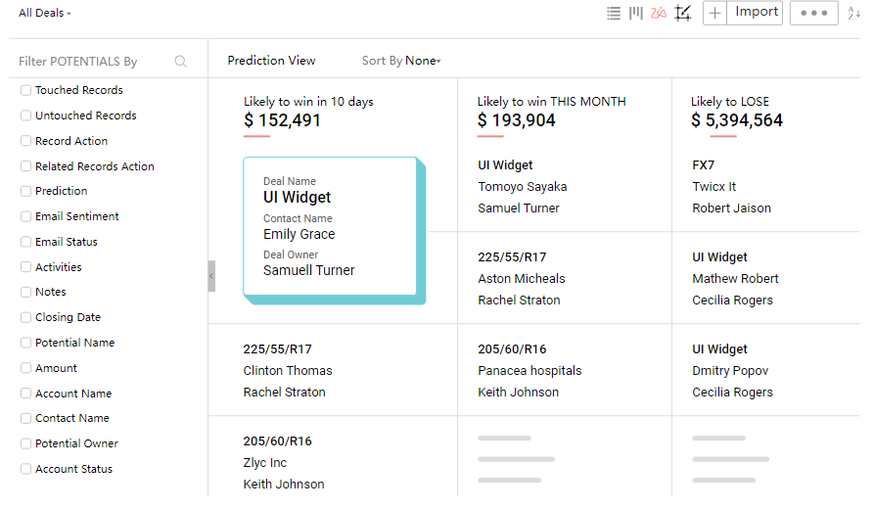Switch to kanban view icon
This screenshot has height=510, width=874.
tap(636, 13)
